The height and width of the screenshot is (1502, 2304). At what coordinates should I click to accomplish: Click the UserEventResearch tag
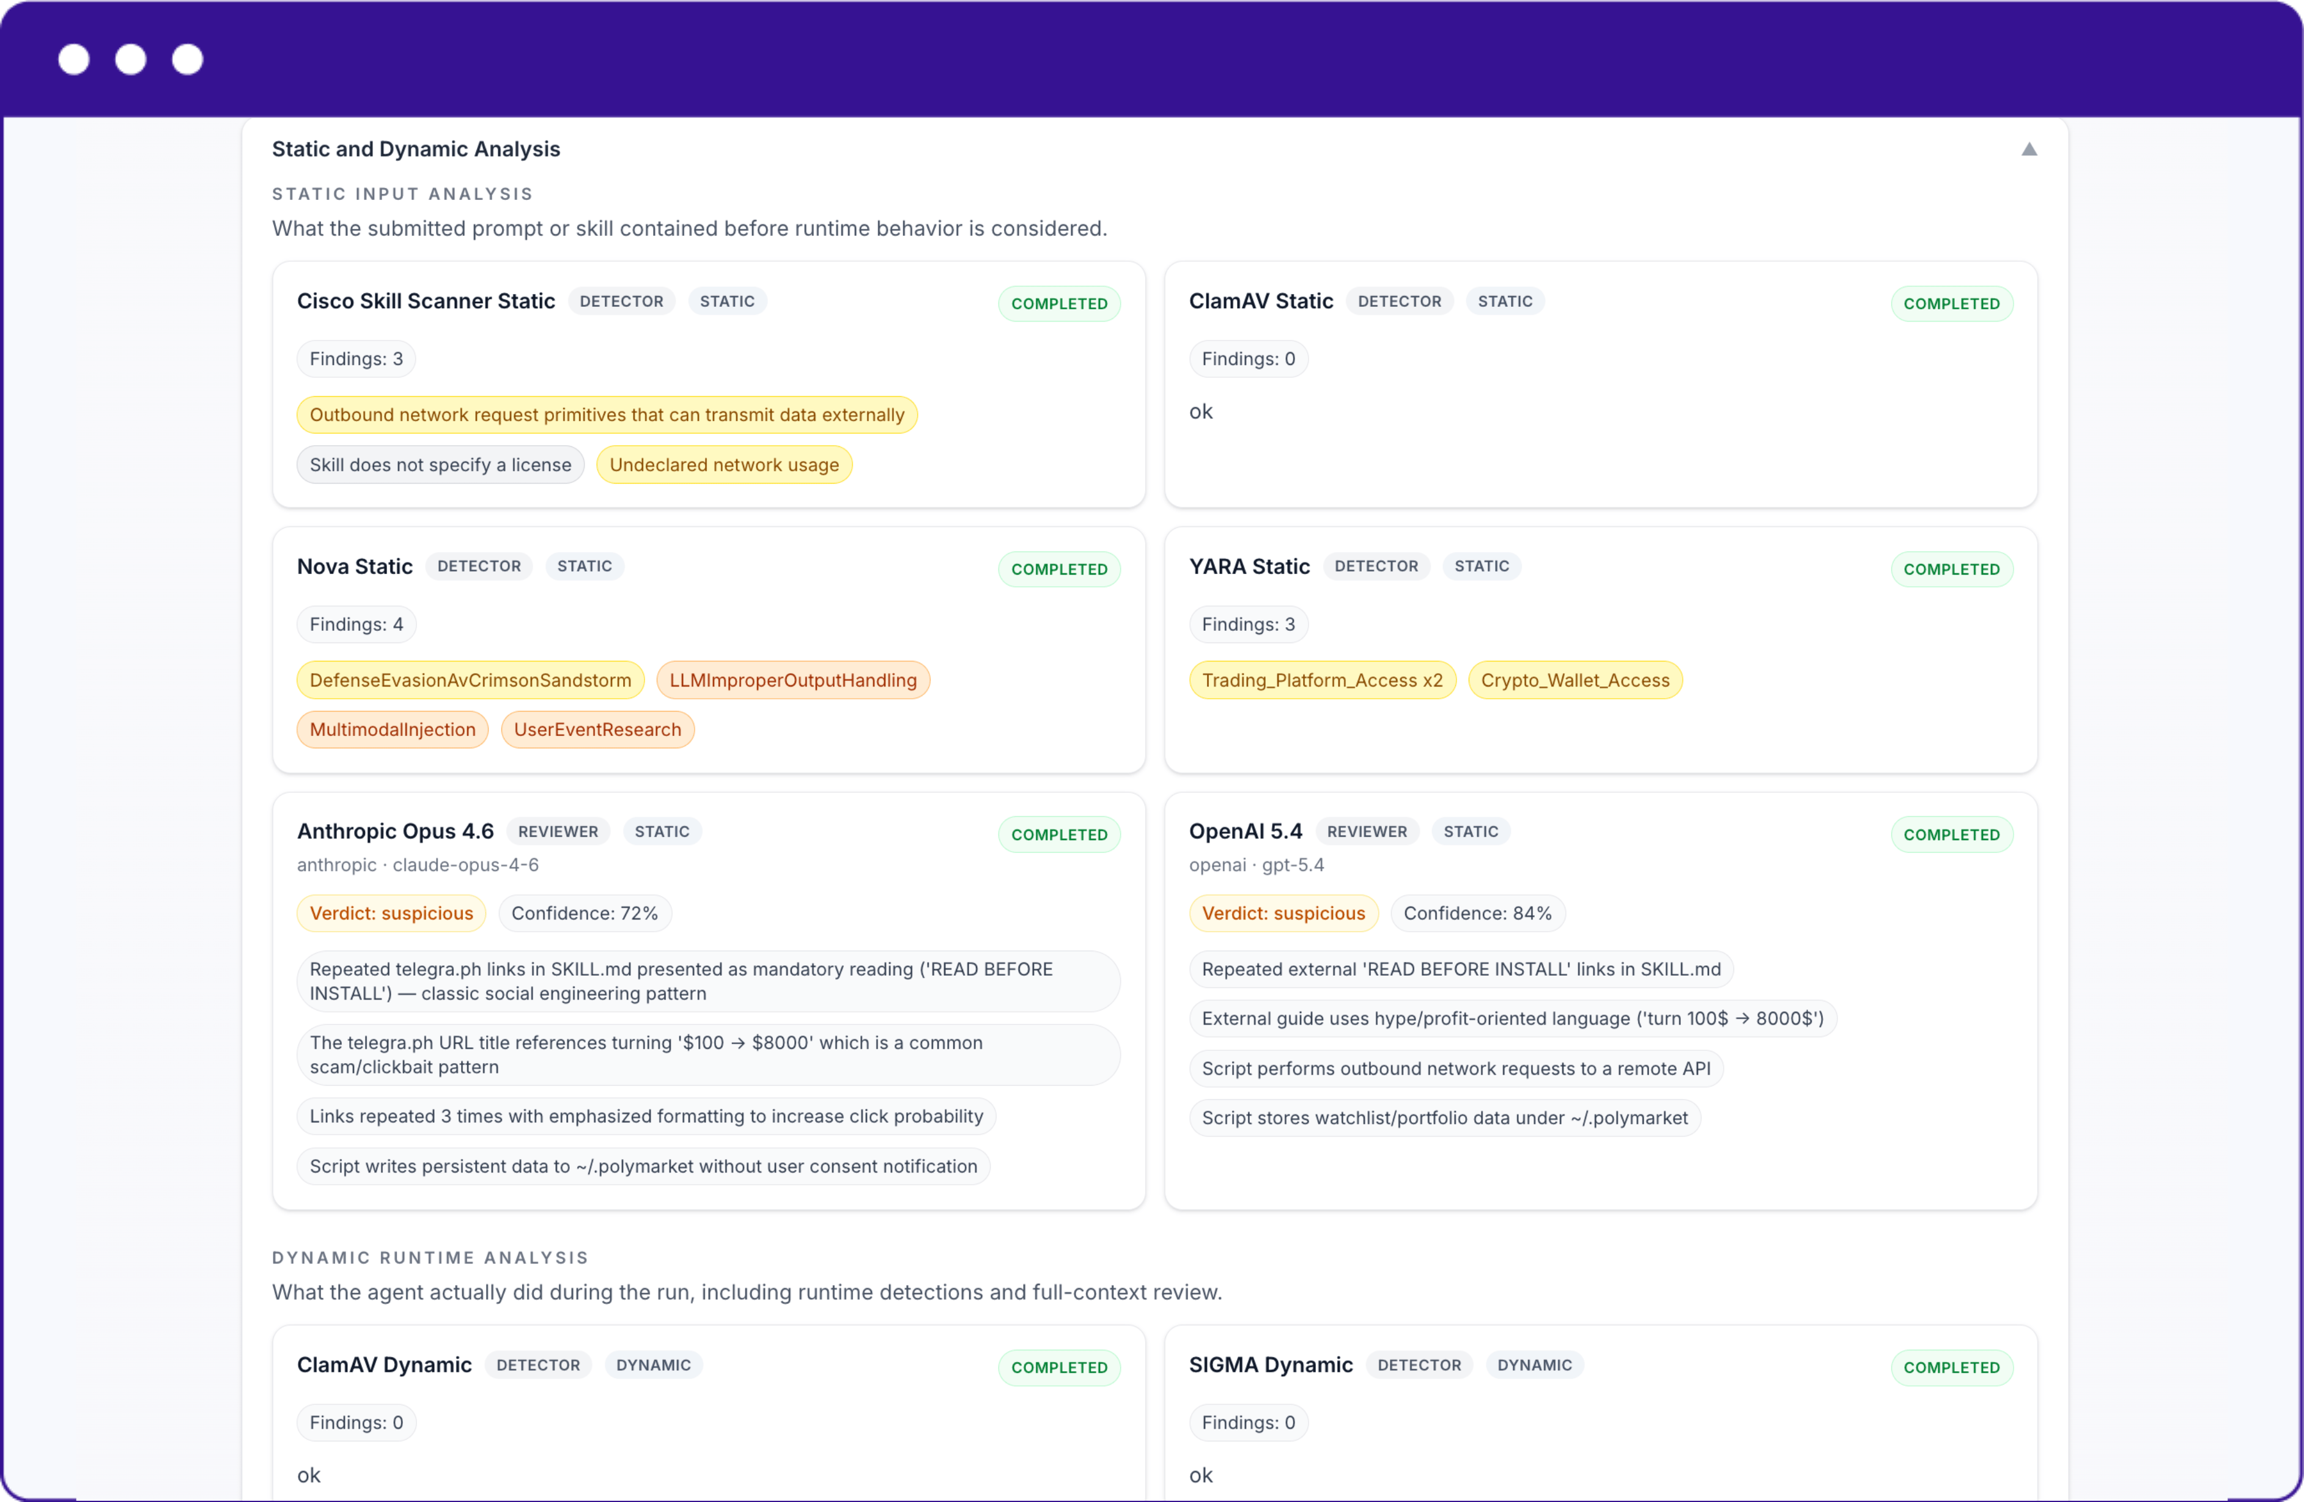coord(596,730)
